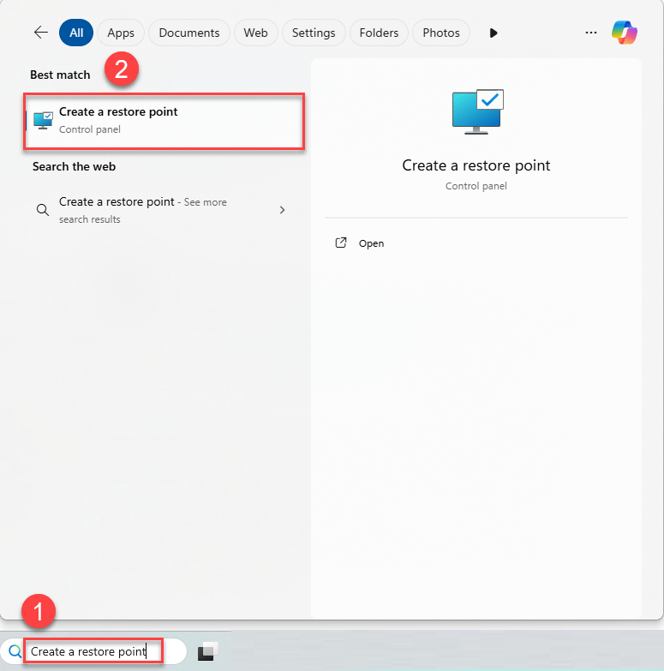Expand the web result chevron arrow
The height and width of the screenshot is (671, 664).
point(282,210)
